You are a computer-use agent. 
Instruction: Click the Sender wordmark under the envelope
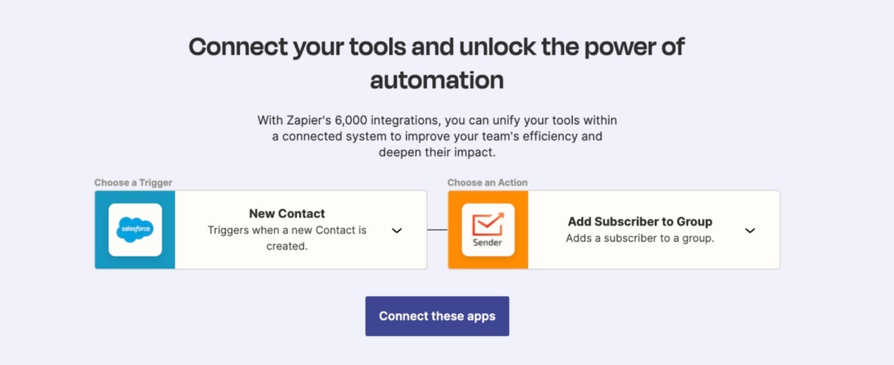pyautogui.click(x=487, y=243)
